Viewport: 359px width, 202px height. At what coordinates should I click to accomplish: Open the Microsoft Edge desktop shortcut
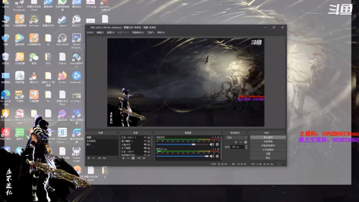click(x=5, y=97)
